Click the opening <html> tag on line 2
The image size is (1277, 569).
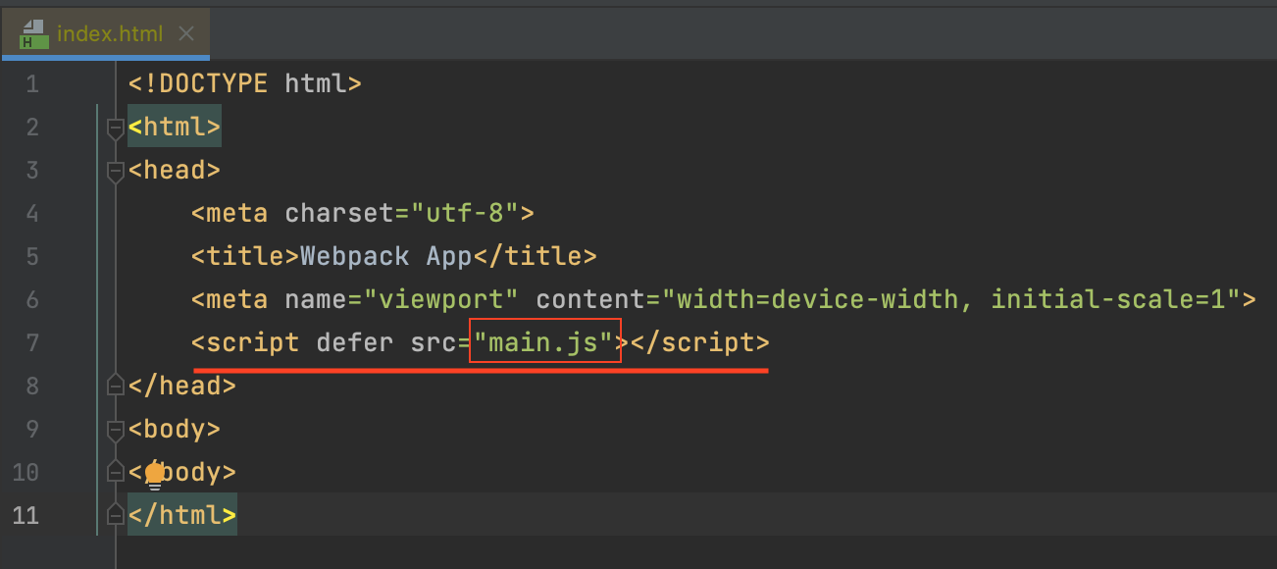175,127
